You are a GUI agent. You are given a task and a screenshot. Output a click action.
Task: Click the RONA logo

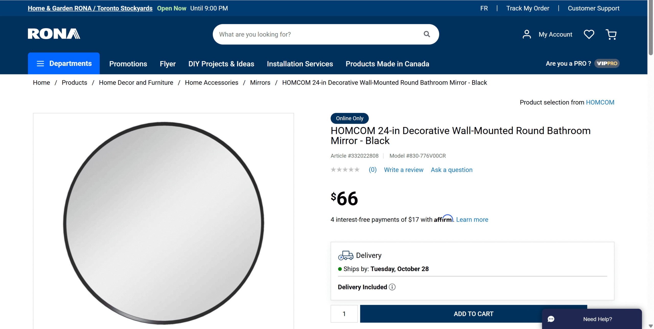click(54, 34)
